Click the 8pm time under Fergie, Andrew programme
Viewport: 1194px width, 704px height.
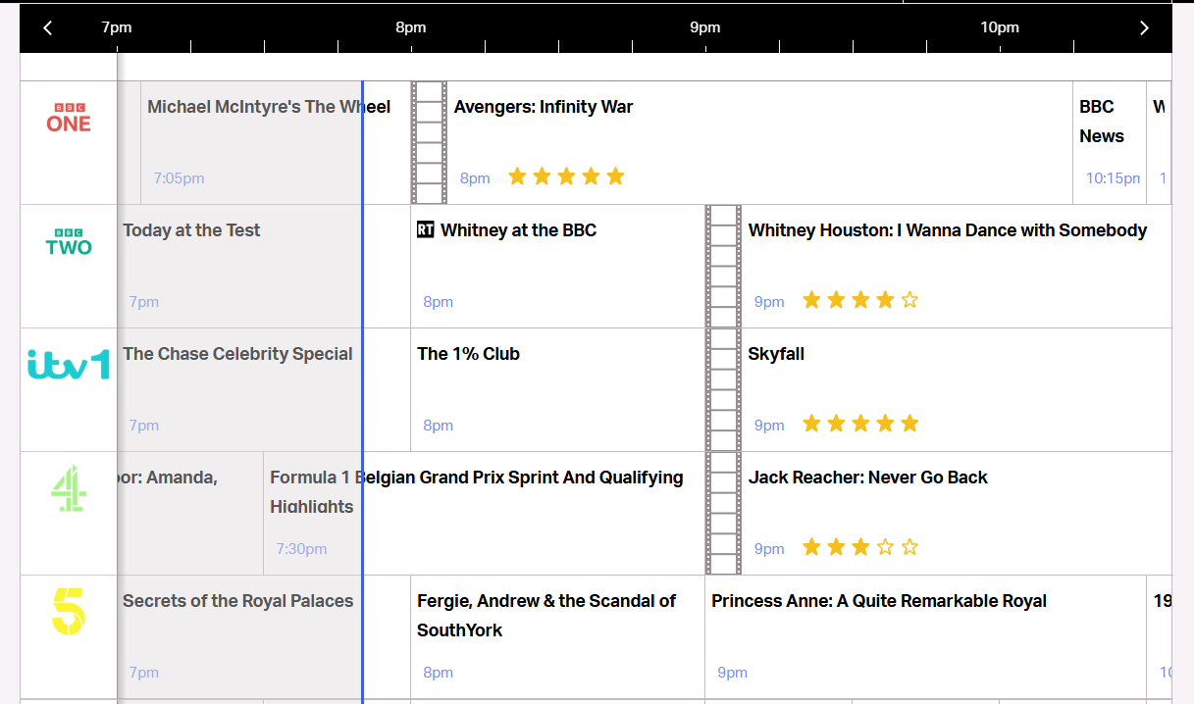point(438,673)
